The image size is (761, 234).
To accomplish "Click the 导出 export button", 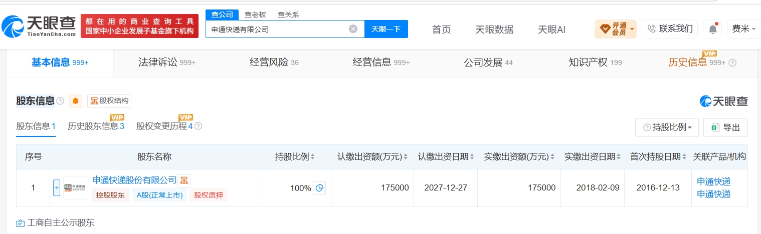I will [x=725, y=127].
